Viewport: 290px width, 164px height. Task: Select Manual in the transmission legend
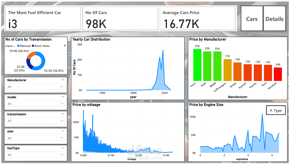[24, 46]
